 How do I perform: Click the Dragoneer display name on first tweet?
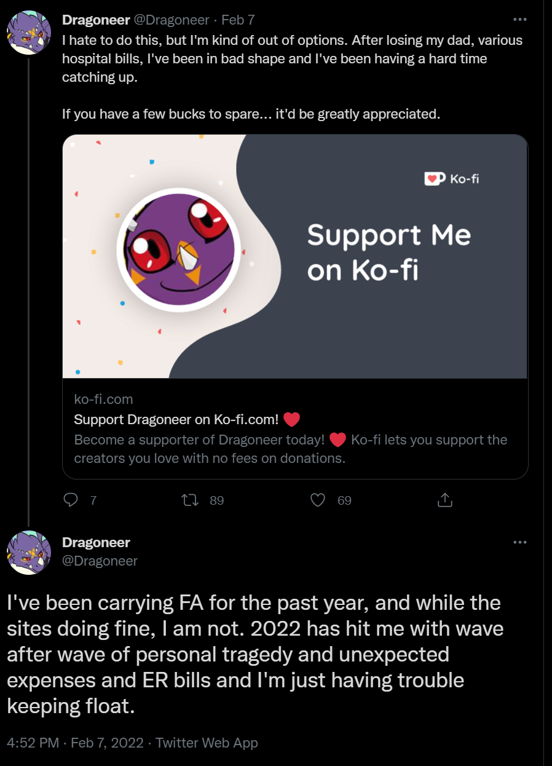pos(96,20)
